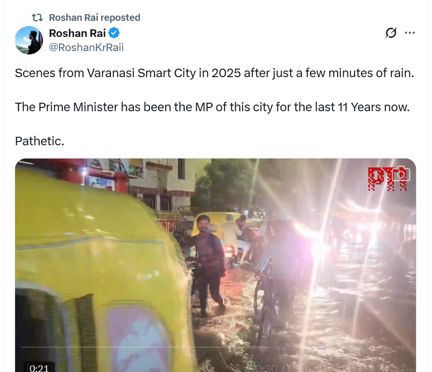Image resolution: width=432 pixels, height=372 pixels.
Task: Click the 0:21 duration badge
Action: [x=39, y=368]
